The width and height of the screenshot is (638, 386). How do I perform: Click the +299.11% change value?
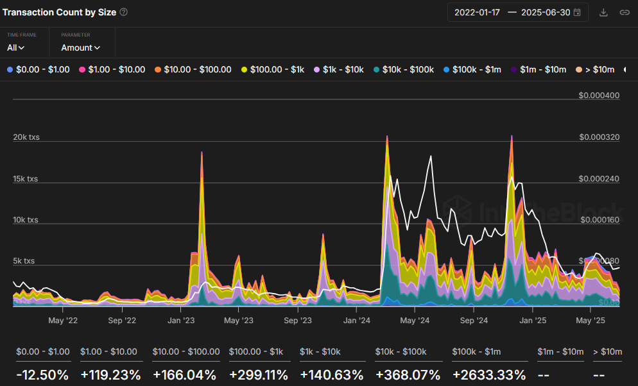click(x=259, y=374)
